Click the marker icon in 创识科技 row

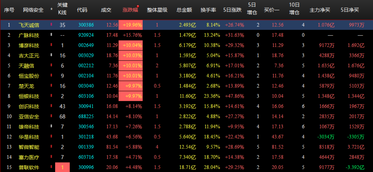51,106
